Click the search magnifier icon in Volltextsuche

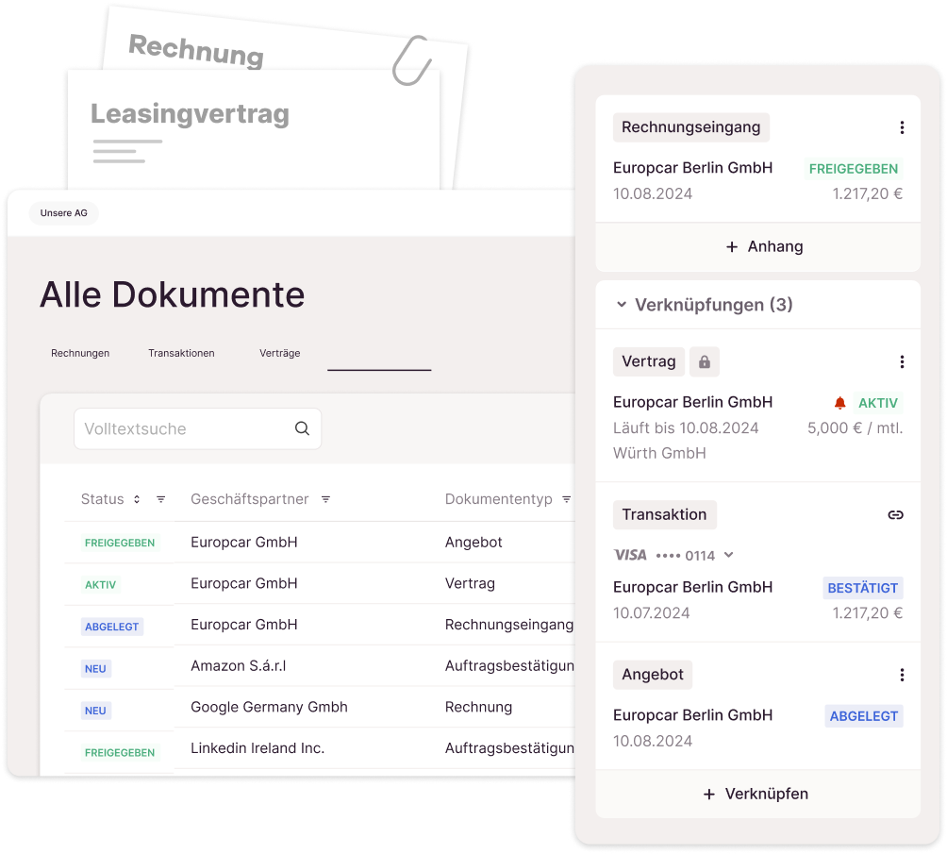coord(302,428)
